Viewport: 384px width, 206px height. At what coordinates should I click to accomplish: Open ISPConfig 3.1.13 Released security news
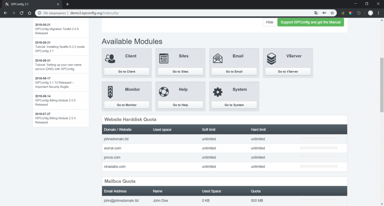[x=61, y=83]
